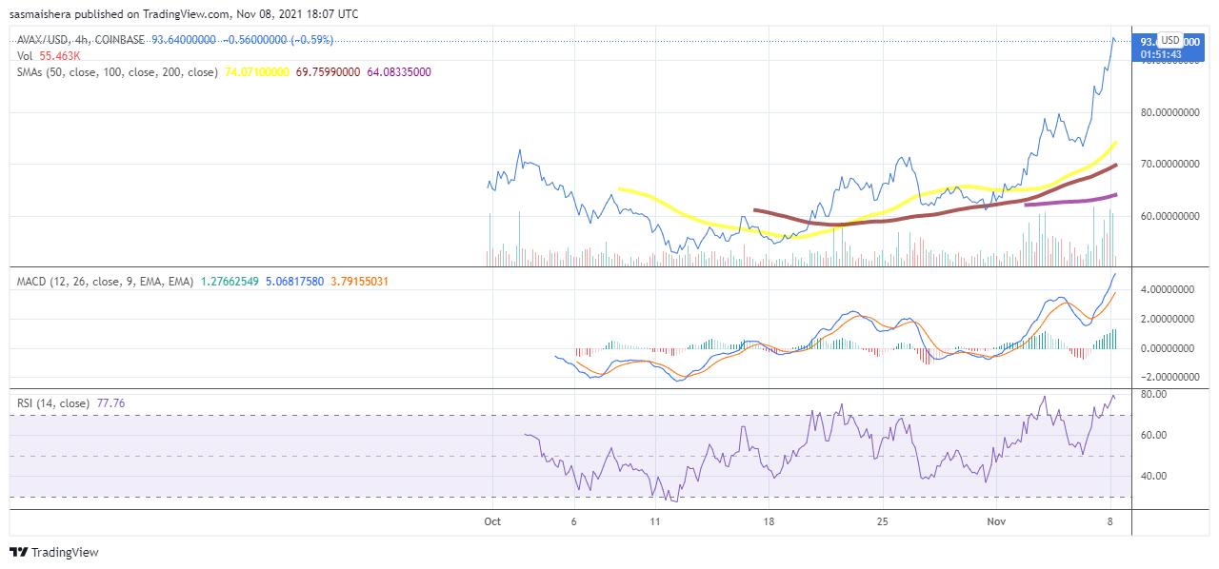Click the 6 date label on time axis

tap(574, 521)
